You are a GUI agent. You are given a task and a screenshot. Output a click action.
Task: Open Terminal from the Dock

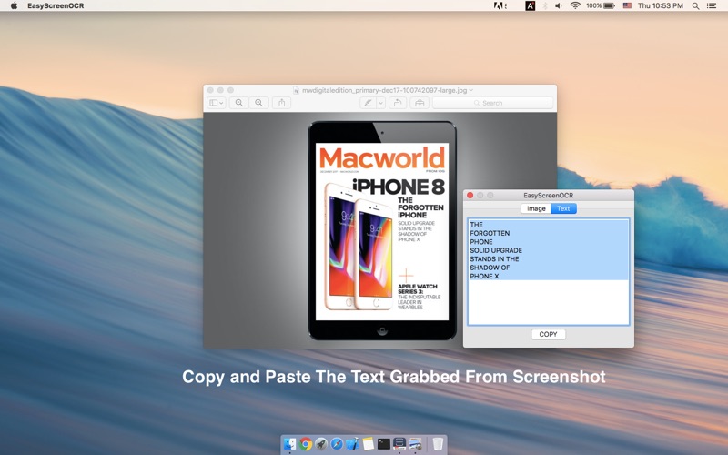tap(383, 444)
